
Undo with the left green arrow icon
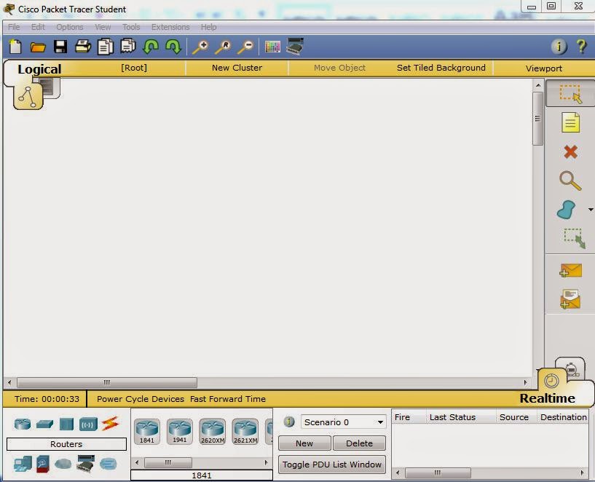(151, 47)
